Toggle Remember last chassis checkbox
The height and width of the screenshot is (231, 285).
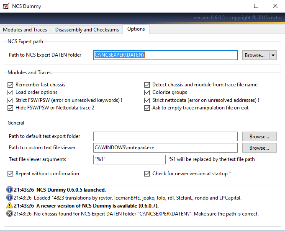10,85
